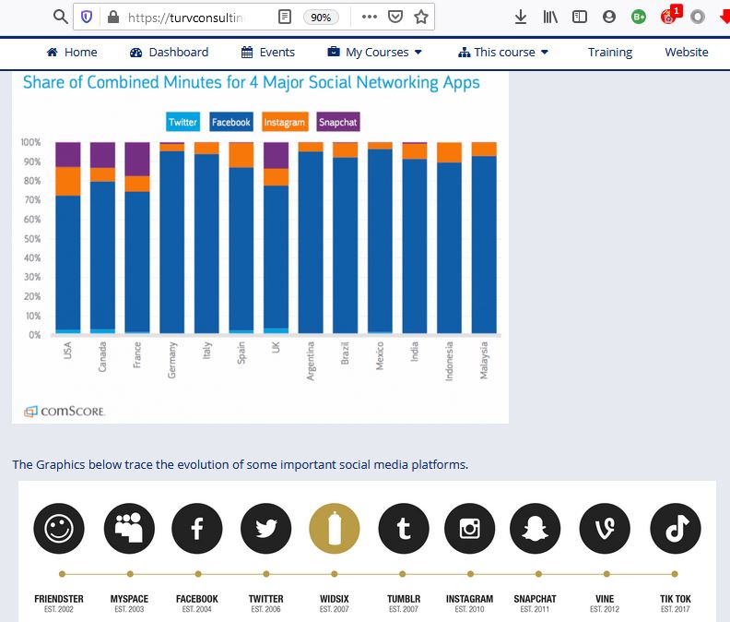Screen dimensions: 730x622
Task: Click the sentence about evolution of platforms
Action: (x=241, y=464)
